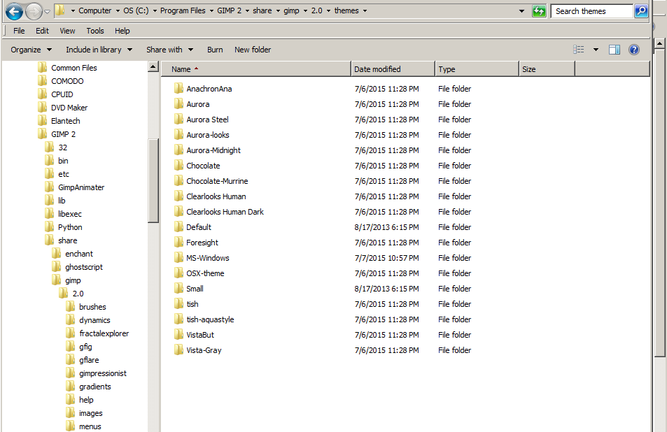Select Python in the folder tree
This screenshot has width=667, height=432.
70,227
